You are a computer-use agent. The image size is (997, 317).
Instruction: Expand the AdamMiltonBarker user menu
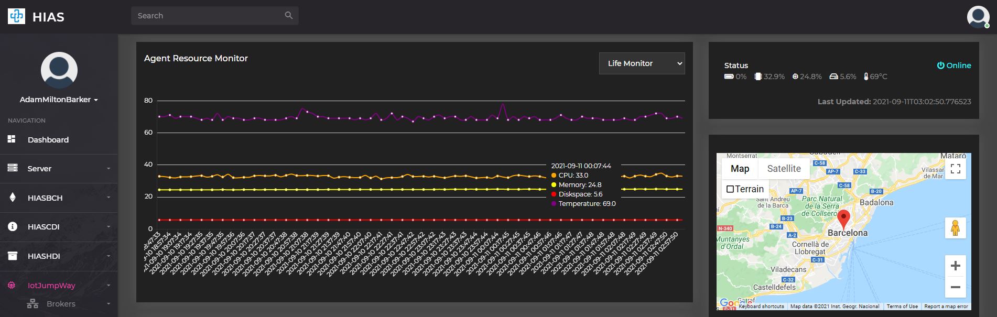(59, 100)
